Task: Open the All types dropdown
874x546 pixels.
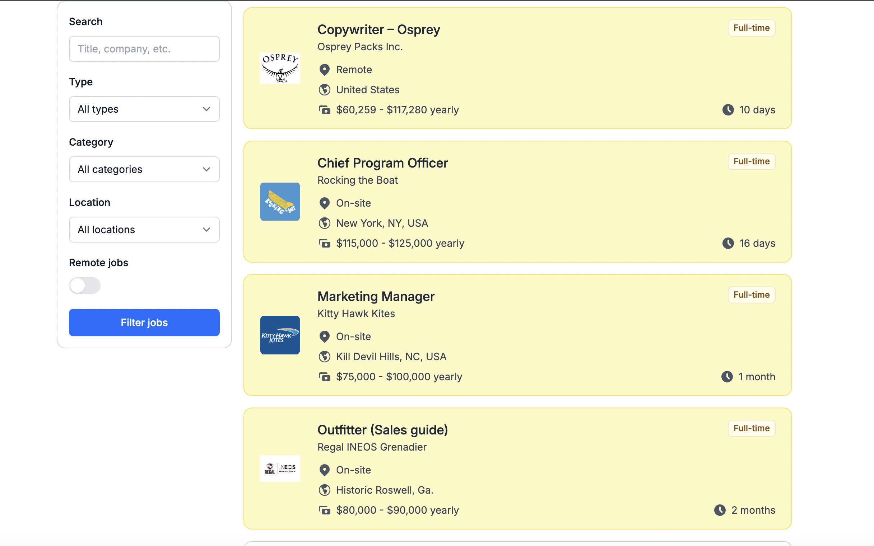Action: coord(144,109)
